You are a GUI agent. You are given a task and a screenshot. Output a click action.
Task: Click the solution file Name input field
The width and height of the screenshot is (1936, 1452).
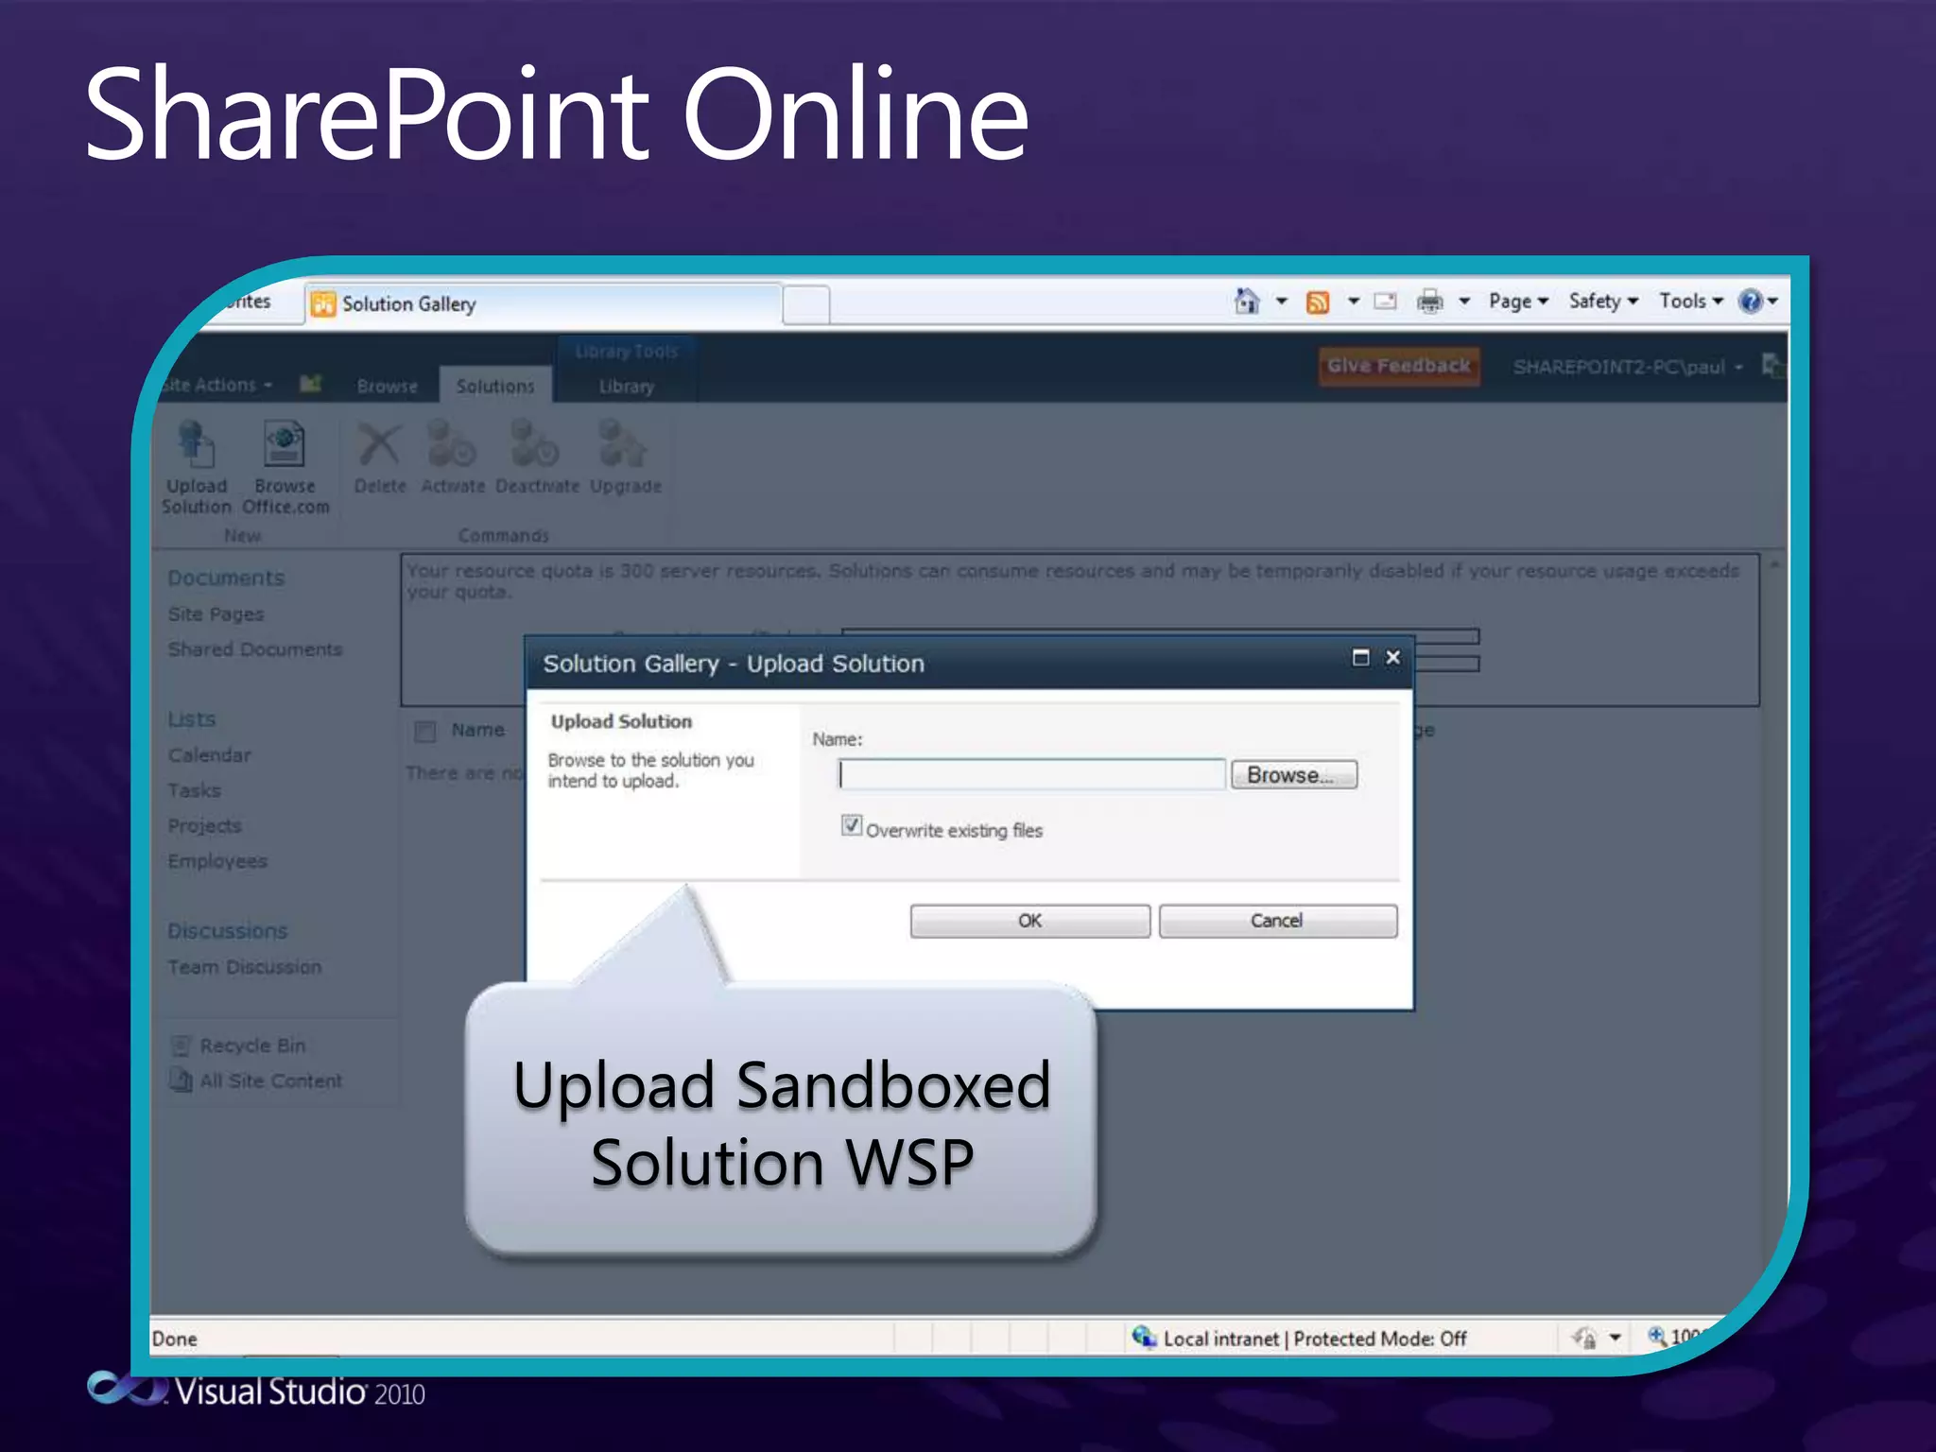(x=1031, y=775)
